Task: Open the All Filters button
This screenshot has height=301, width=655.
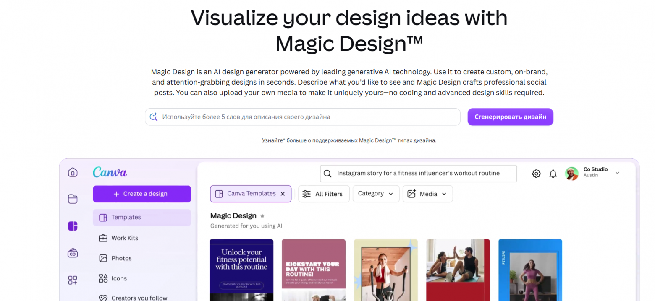Action: [x=324, y=194]
